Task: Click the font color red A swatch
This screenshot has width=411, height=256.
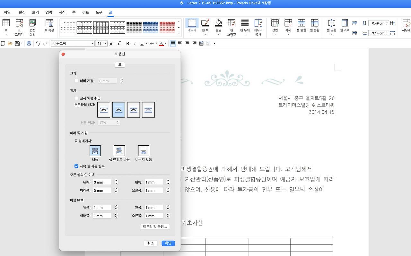Action: tap(161, 43)
